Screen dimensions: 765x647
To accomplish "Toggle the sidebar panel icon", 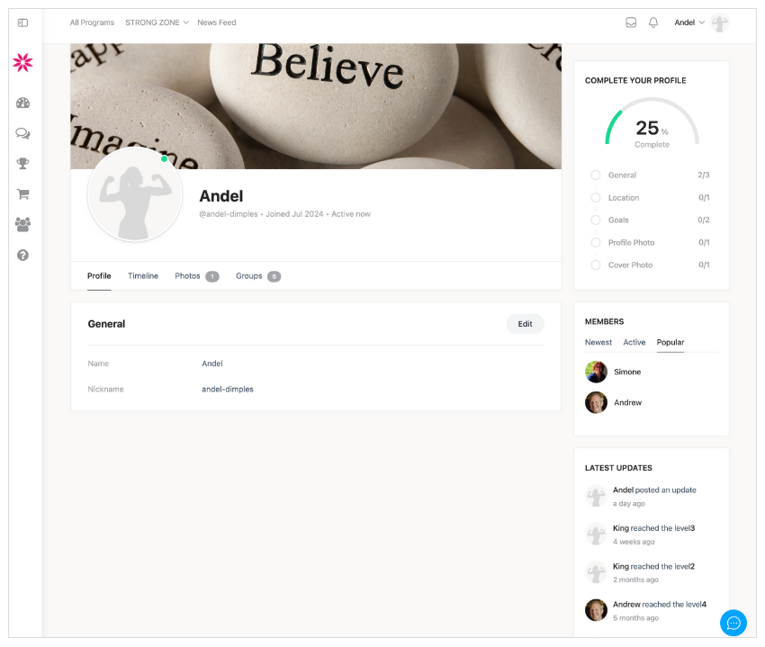I will coord(22,22).
